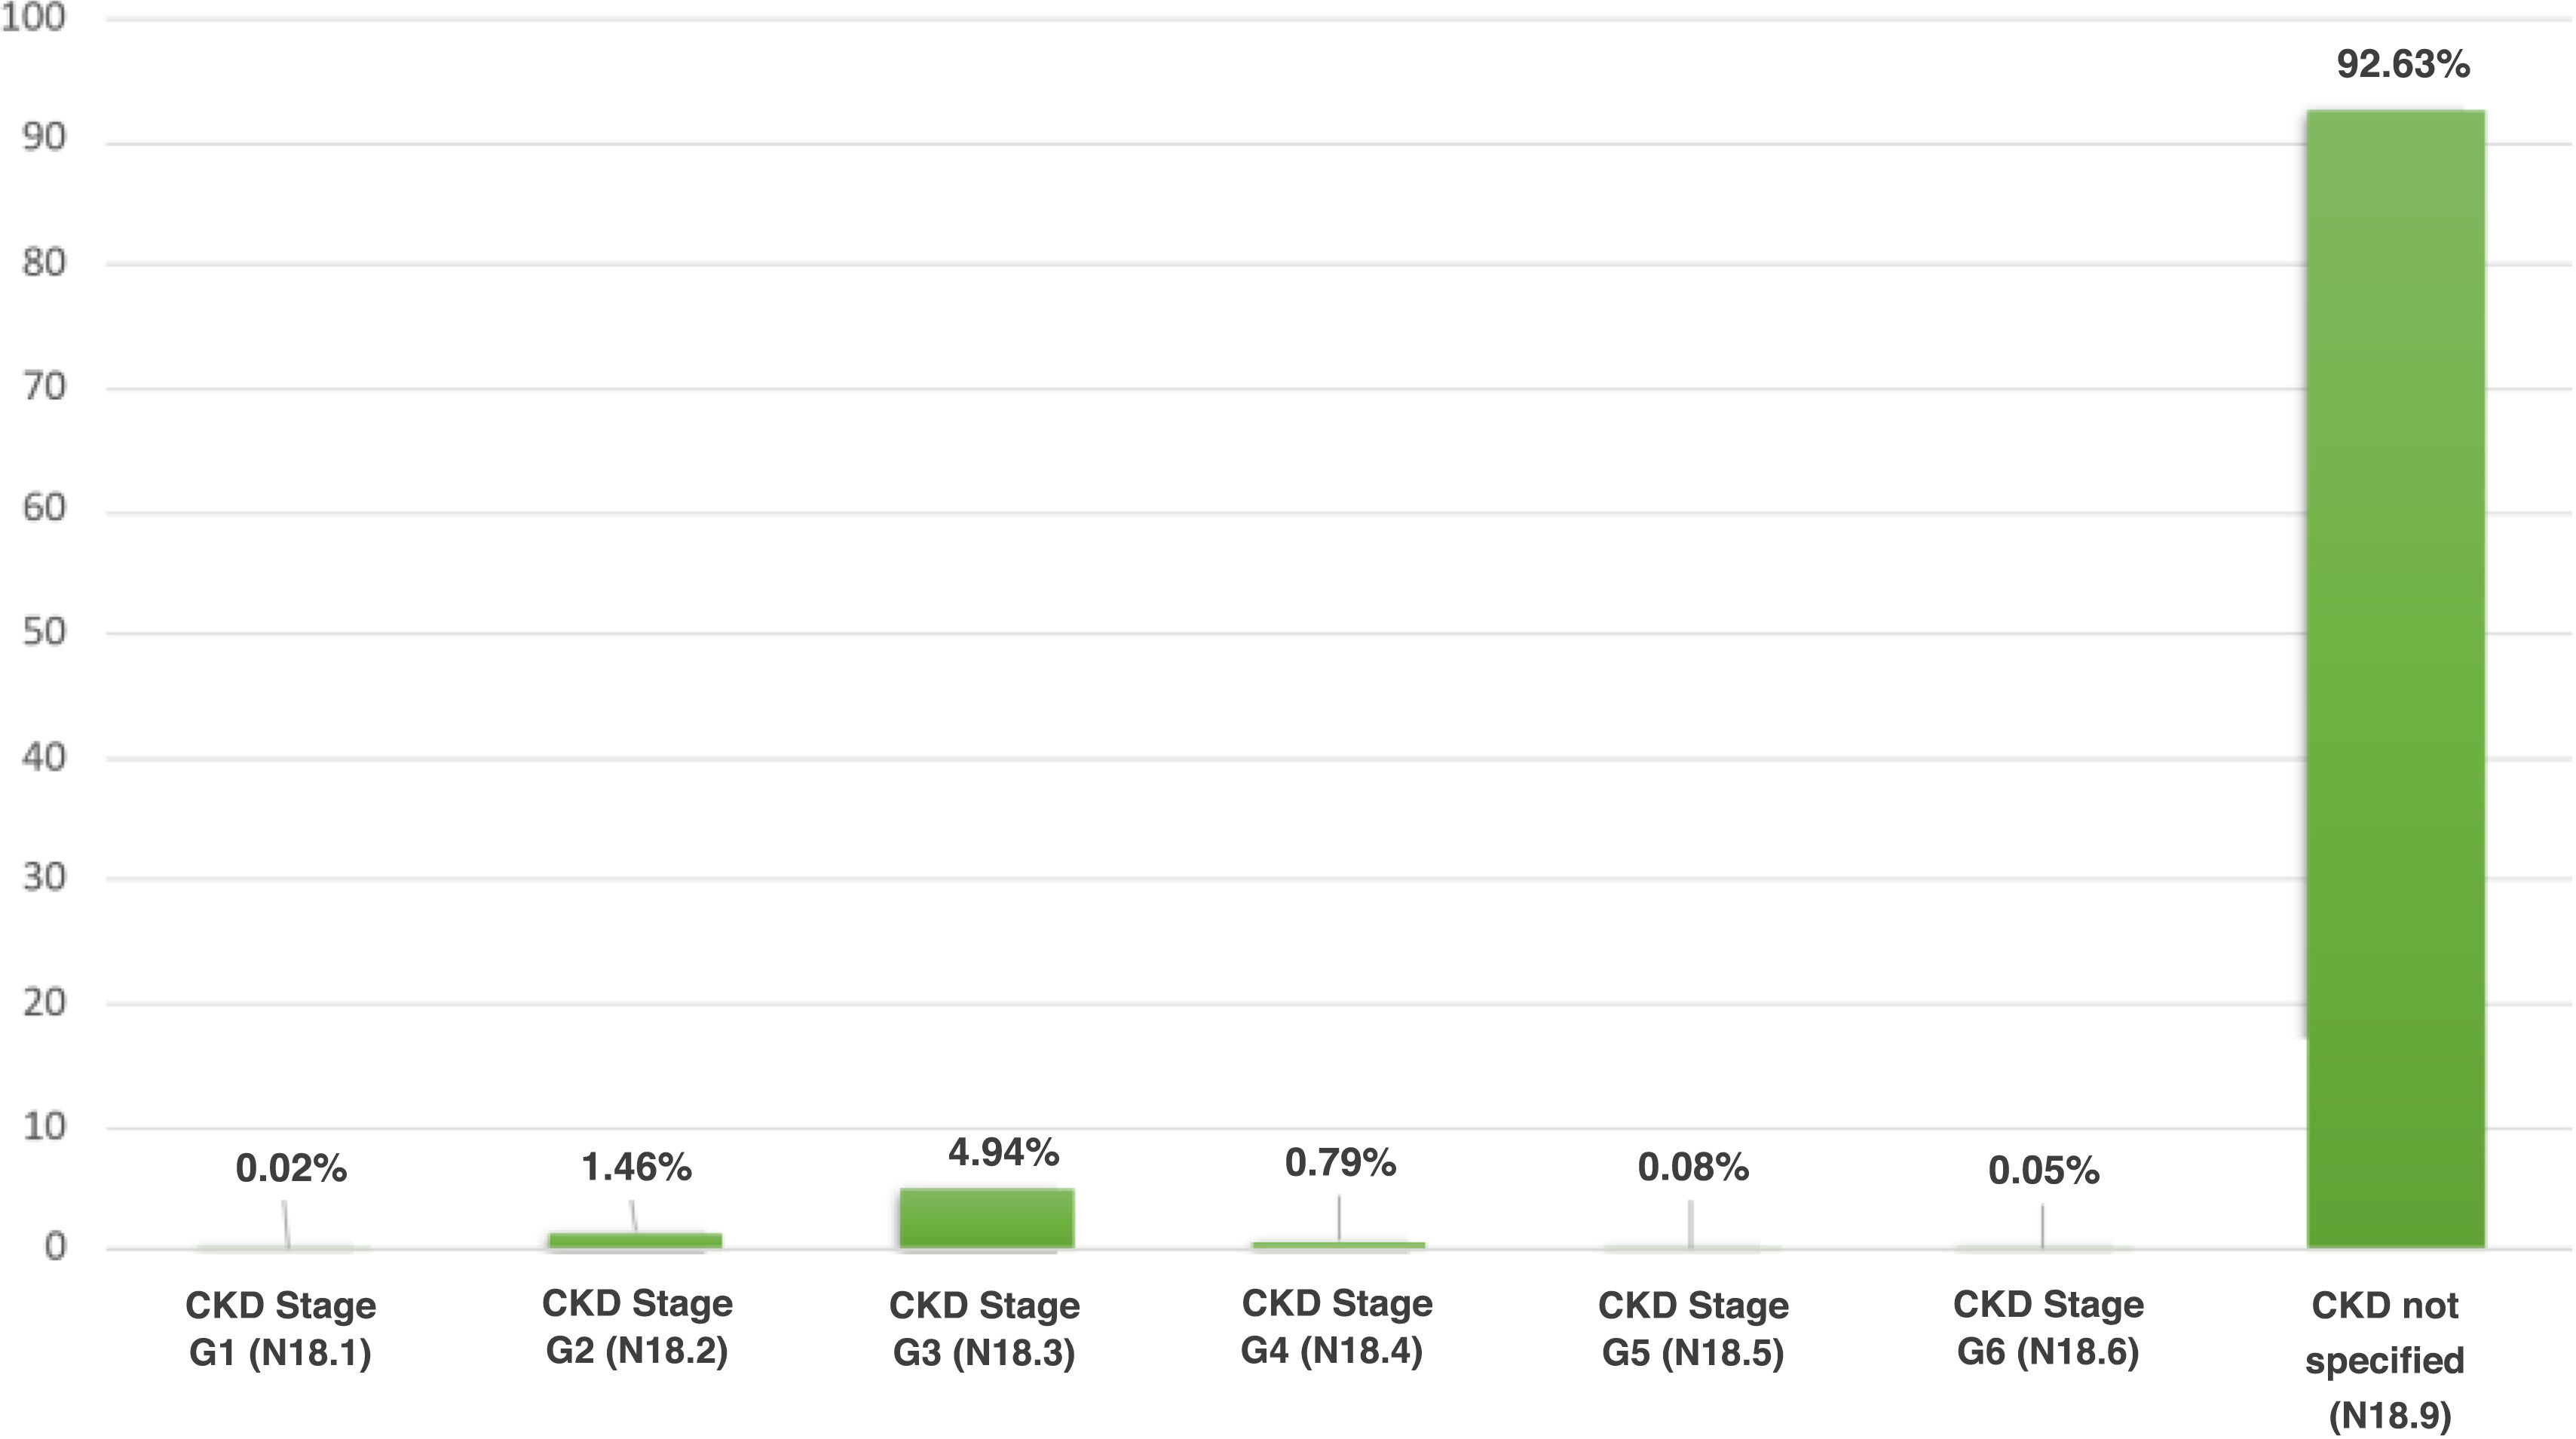Click the CKD Stage G1 (N18.1) axis label
The image size is (2576, 1439).
coord(281,1329)
